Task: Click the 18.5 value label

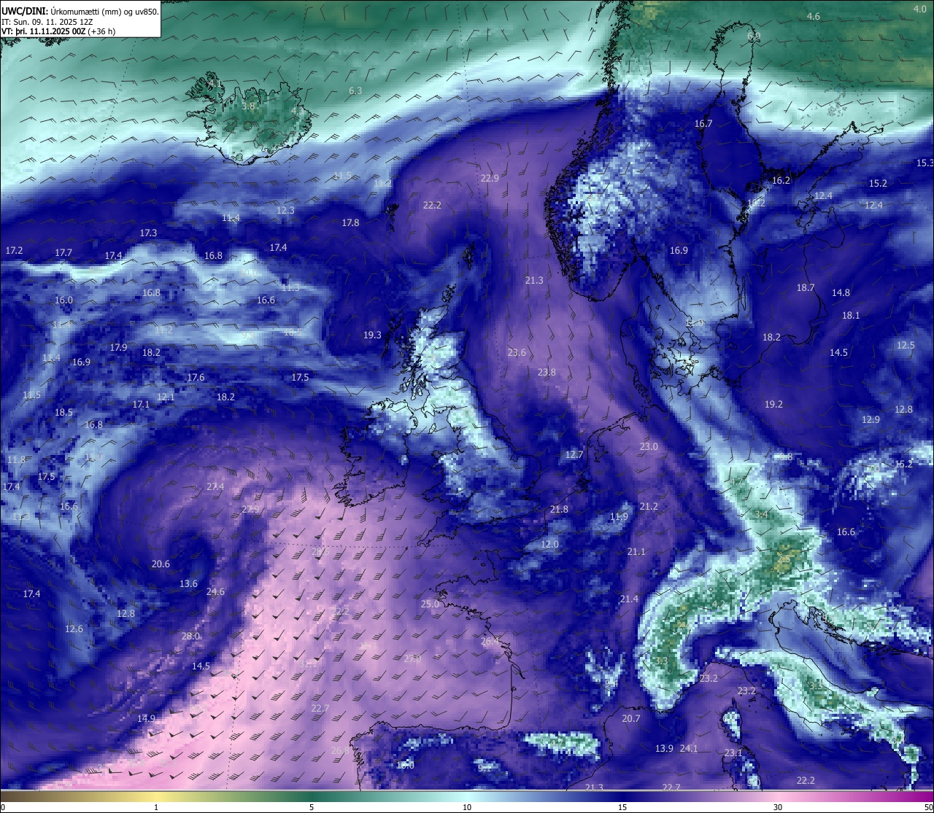Action: click(x=63, y=413)
